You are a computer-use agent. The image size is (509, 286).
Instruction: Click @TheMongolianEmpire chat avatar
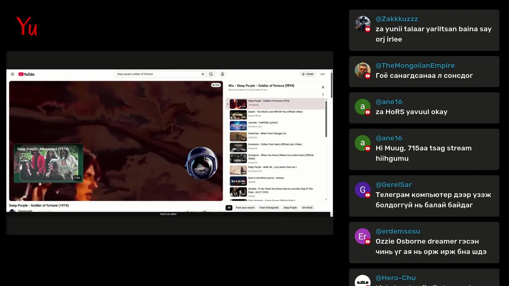363,70
